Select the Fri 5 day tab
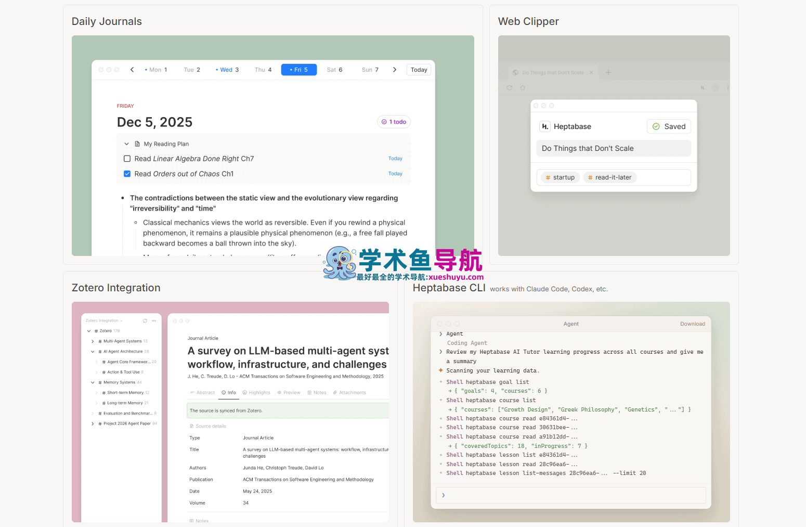806x527 pixels. (x=299, y=70)
